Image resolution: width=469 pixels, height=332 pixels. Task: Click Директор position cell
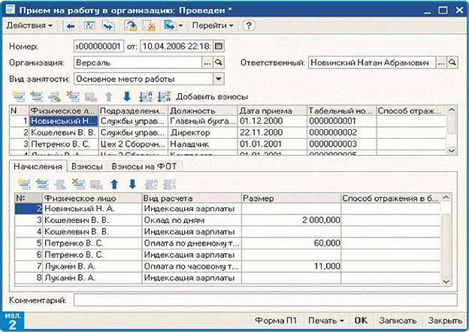pyautogui.click(x=203, y=133)
